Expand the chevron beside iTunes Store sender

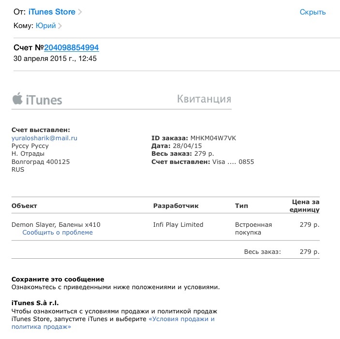[80, 12]
